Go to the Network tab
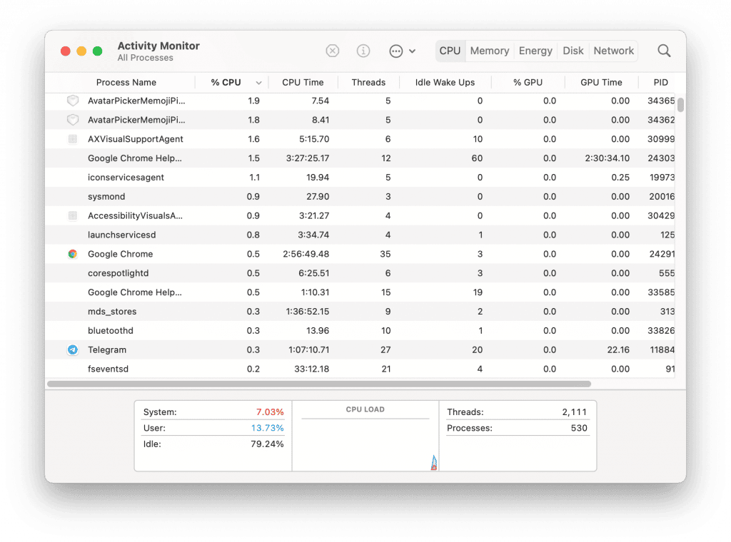Viewport: 731px width, 542px height. coord(613,51)
